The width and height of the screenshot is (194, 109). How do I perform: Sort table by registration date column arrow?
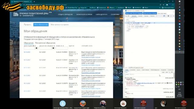53,46
